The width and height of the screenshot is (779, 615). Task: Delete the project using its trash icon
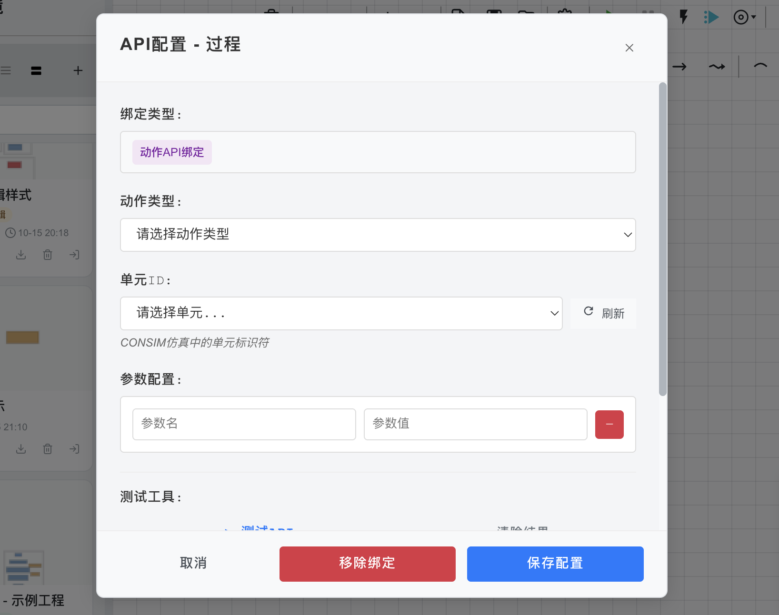coord(47,255)
